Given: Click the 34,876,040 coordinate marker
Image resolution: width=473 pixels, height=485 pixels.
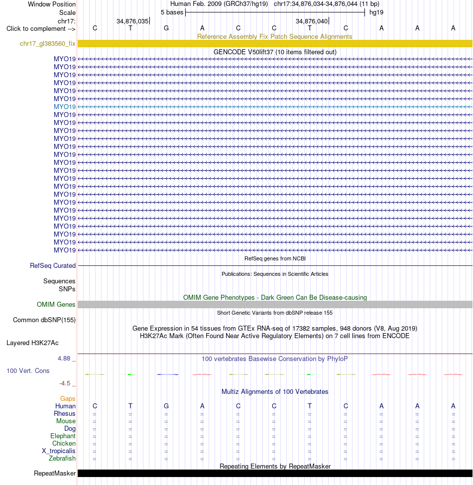Looking at the screenshot, I should [312, 21].
